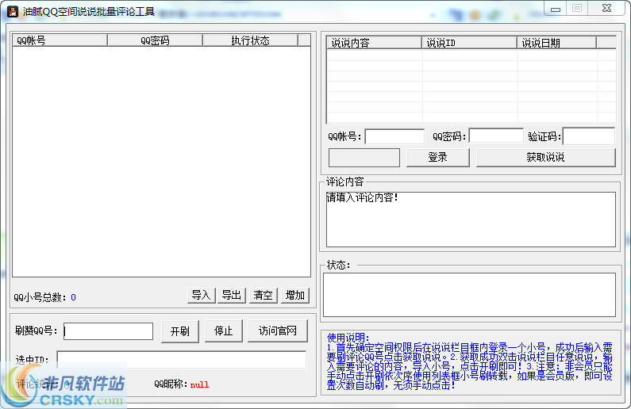Fetch posts with the 获取说说 button
This screenshot has width=631, height=409.
pyautogui.click(x=545, y=157)
